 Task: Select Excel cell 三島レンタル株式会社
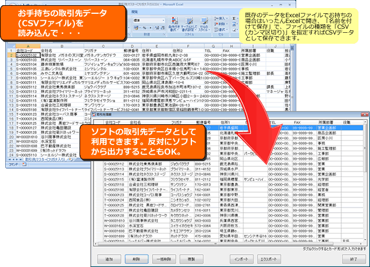point(62,69)
